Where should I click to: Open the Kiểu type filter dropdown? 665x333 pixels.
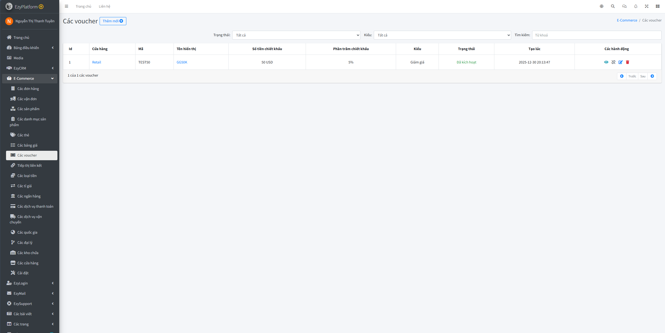[442, 35]
